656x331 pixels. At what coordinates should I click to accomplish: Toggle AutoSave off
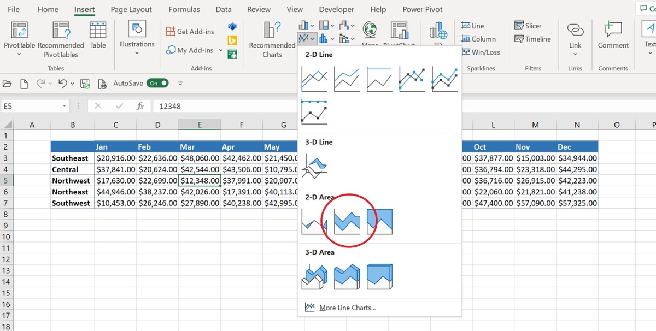point(157,84)
